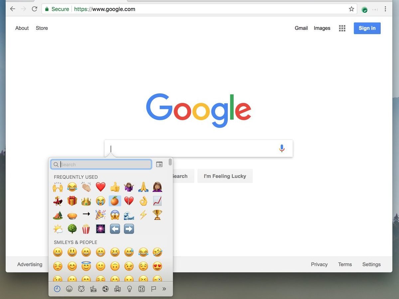
Task: Choose the red heart emoji
Action: click(x=100, y=187)
